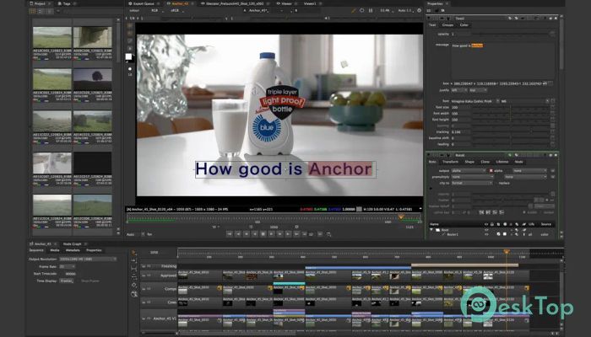Toggle visibility eye for Root layer

click(x=486, y=230)
